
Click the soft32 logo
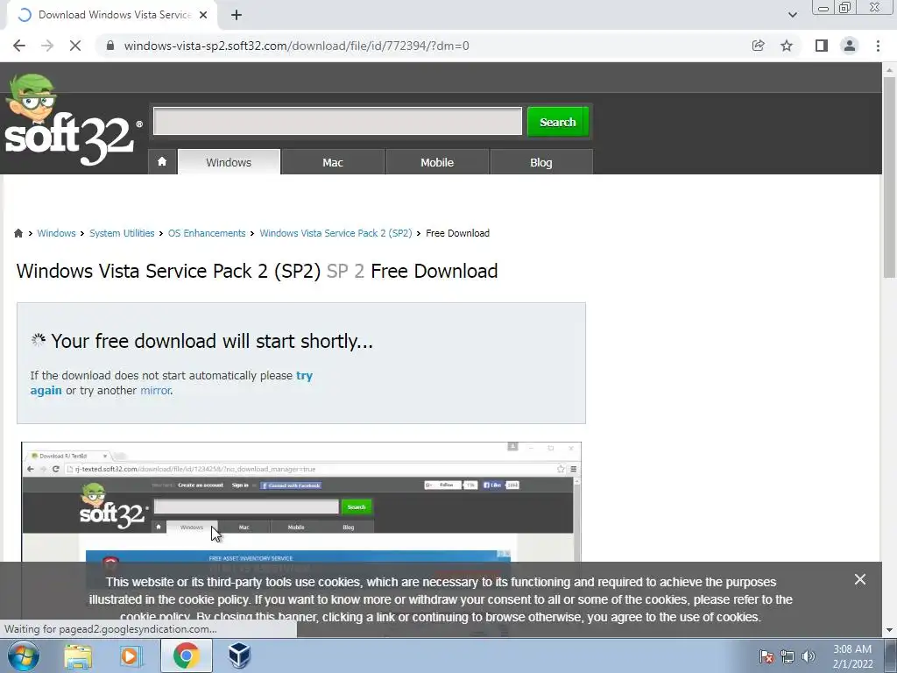(72, 121)
